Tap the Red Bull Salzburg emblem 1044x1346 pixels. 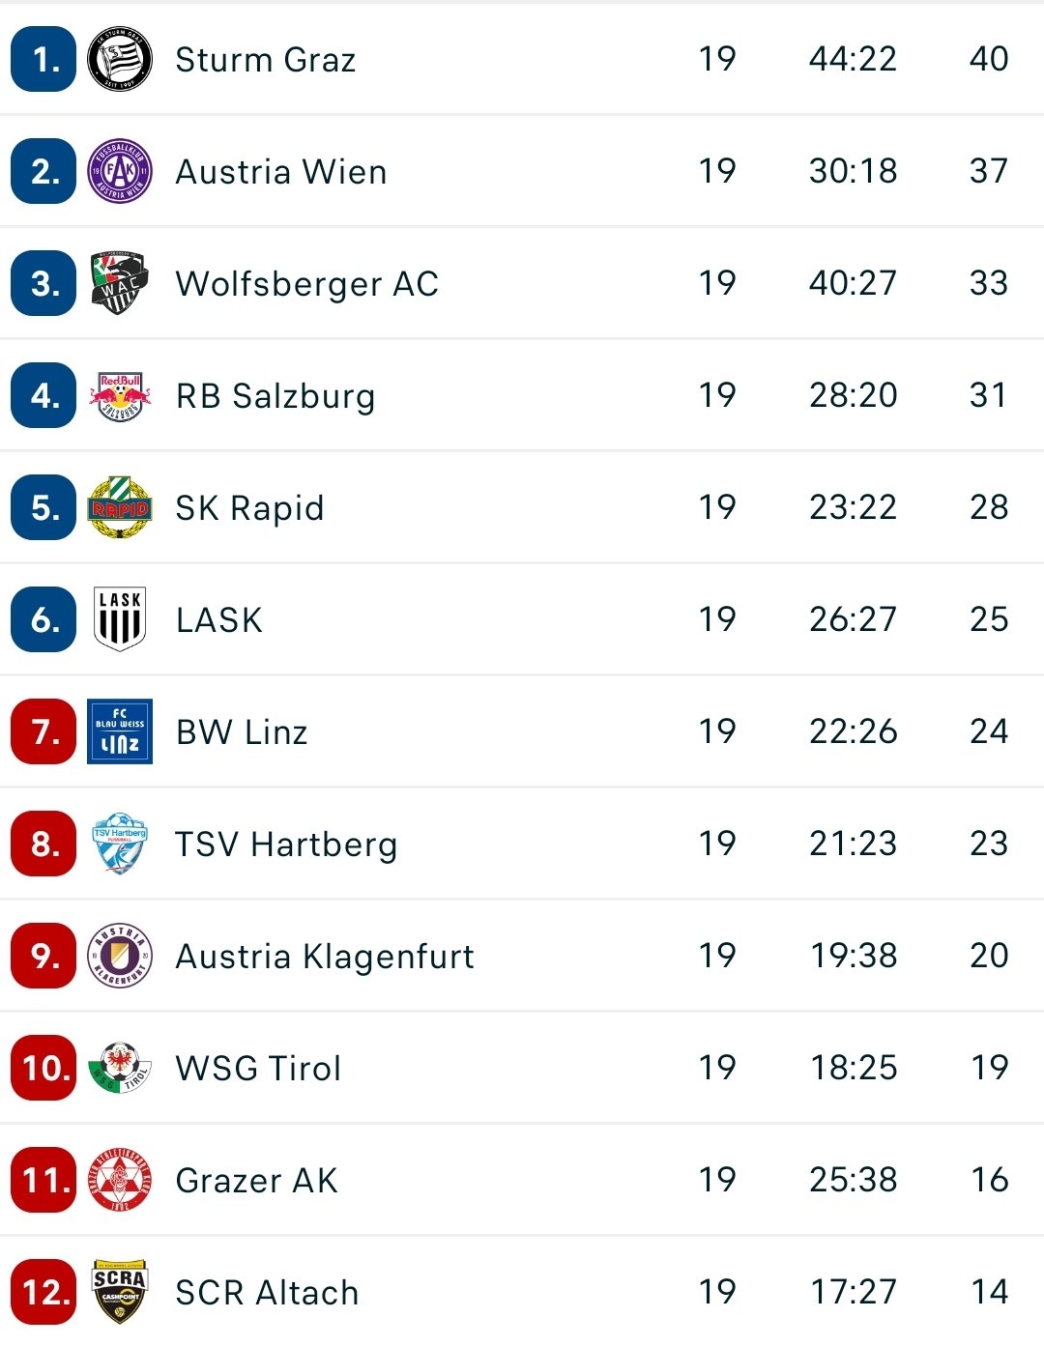120,396
